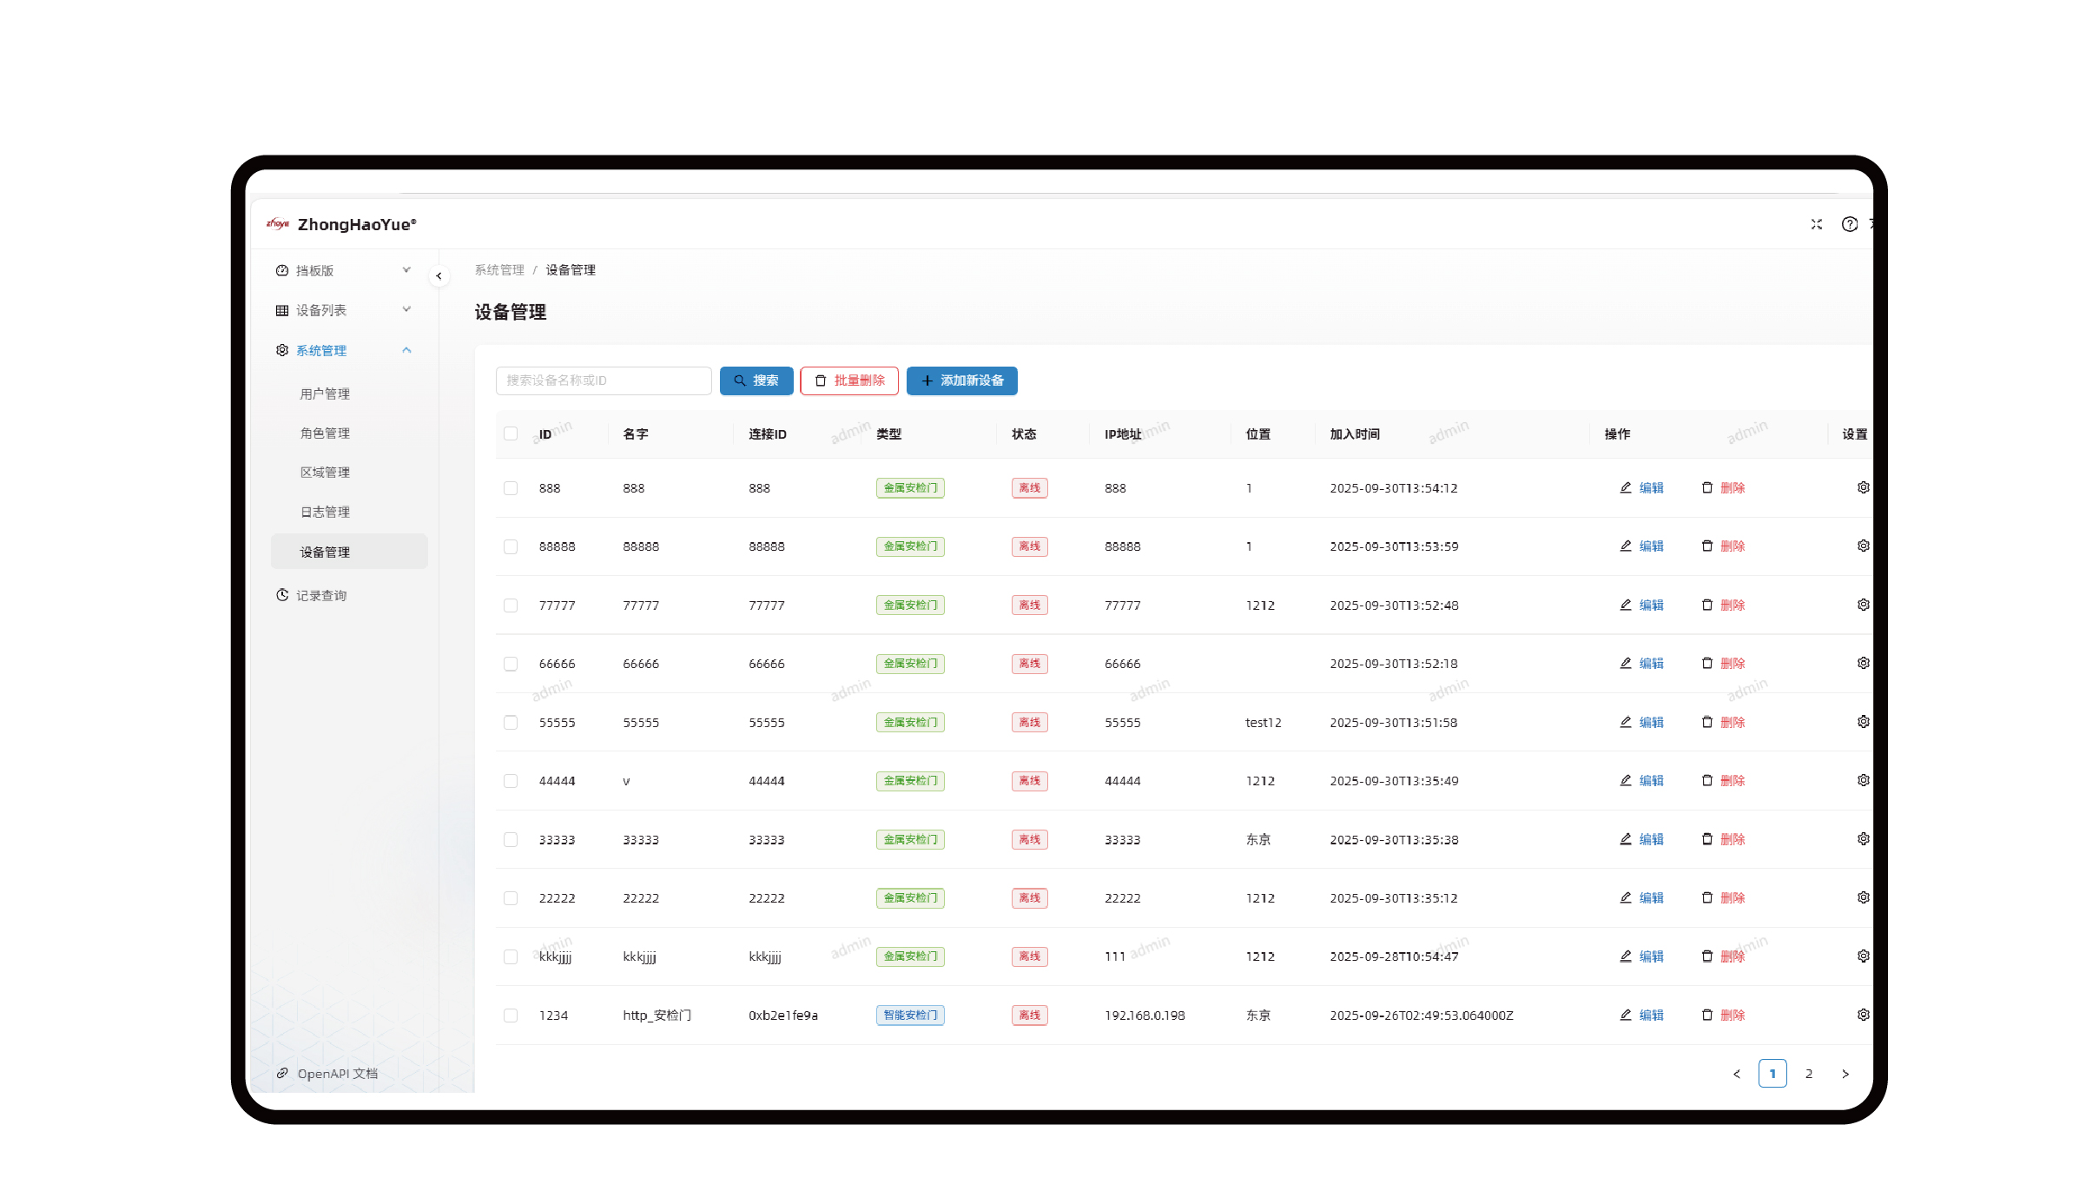
Task: Click trash delete icon for device 55555
Action: point(1706,723)
